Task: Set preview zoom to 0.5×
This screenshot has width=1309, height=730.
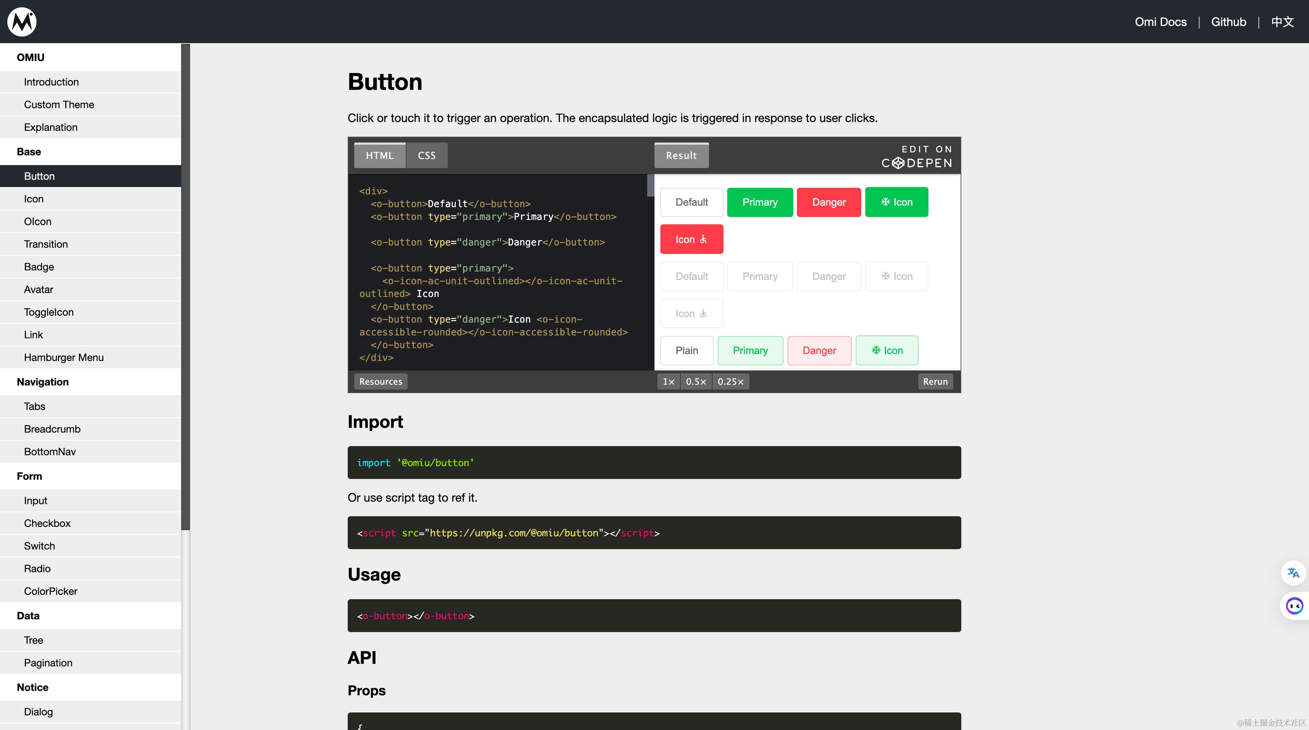Action: [x=696, y=382]
